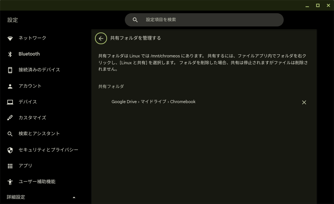334x204 pixels.
Task: Open ユーザー補助機能 settings
Action: pyautogui.click(x=37, y=182)
